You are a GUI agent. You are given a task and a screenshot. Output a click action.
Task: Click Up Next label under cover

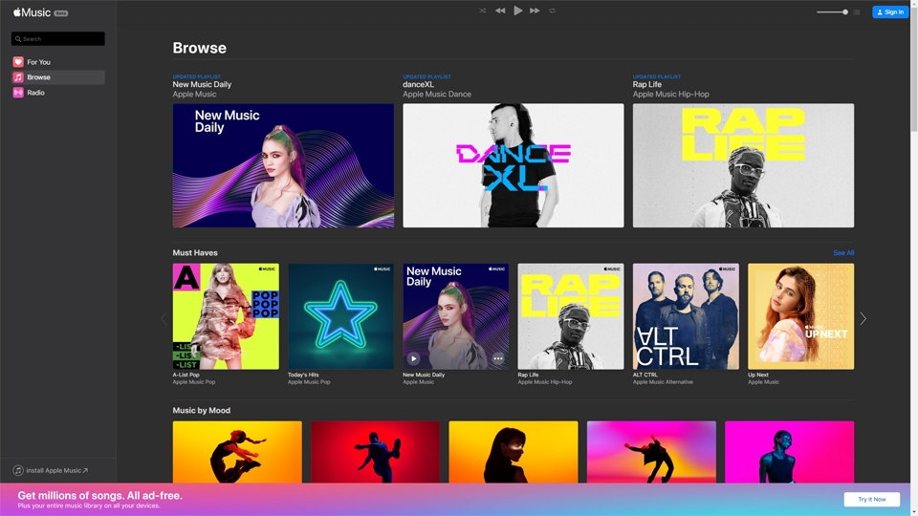coord(758,375)
